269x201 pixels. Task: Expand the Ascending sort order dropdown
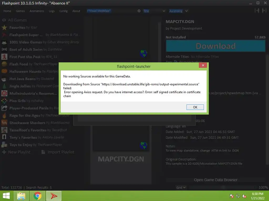pyautogui.click(x=178, y=11)
